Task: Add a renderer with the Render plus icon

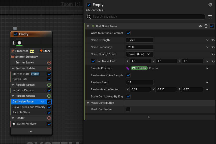Action: coord(49,118)
